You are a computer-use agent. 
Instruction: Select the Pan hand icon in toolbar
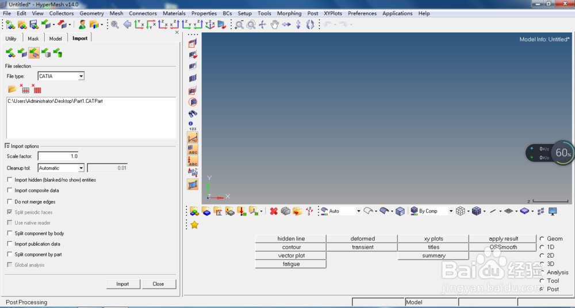(274, 25)
